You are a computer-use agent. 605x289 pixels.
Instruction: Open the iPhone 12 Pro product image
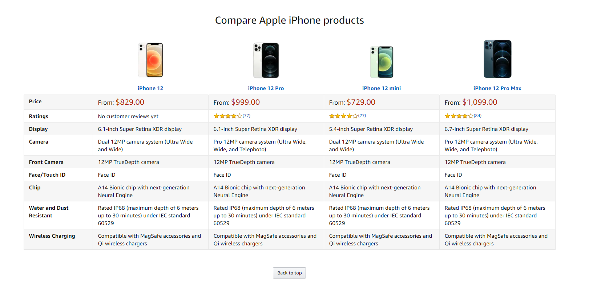coord(266,60)
